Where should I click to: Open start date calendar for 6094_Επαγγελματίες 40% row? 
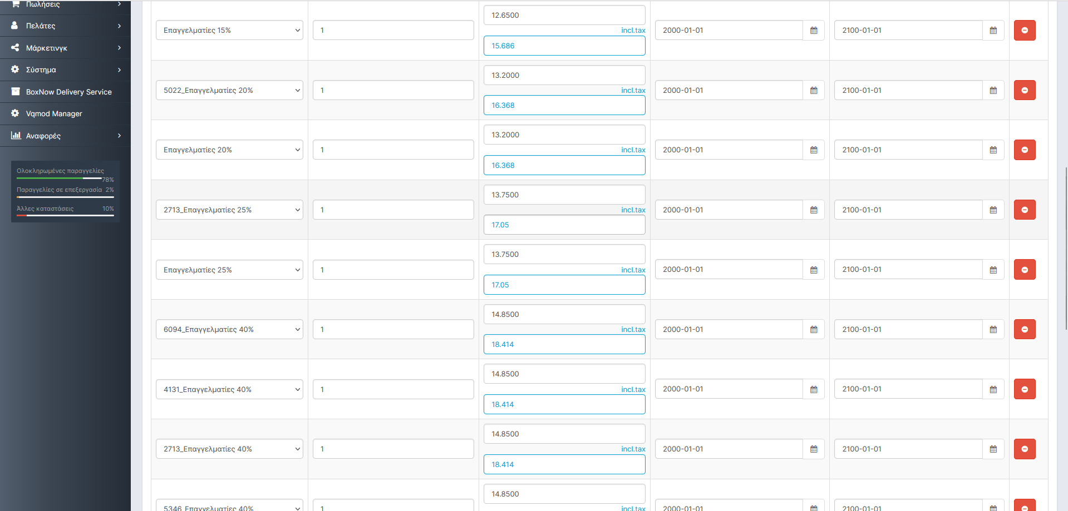(813, 330)
